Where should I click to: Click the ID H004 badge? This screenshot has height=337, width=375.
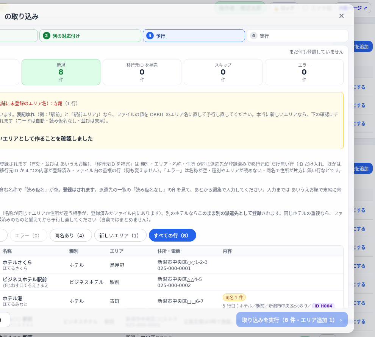click(x=323, y=306)
